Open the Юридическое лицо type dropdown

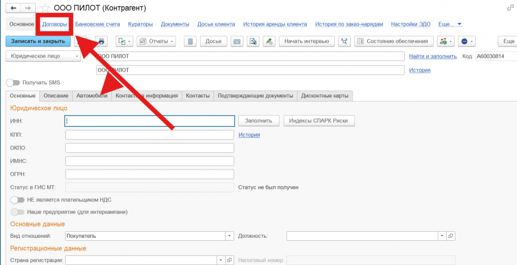(43, 57)
